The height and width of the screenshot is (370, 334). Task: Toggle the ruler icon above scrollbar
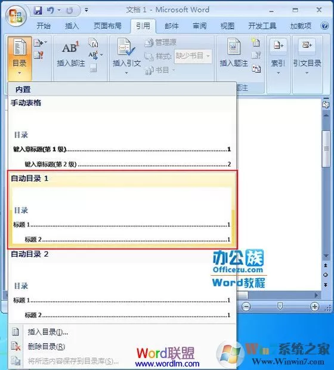tap(326, 104)
